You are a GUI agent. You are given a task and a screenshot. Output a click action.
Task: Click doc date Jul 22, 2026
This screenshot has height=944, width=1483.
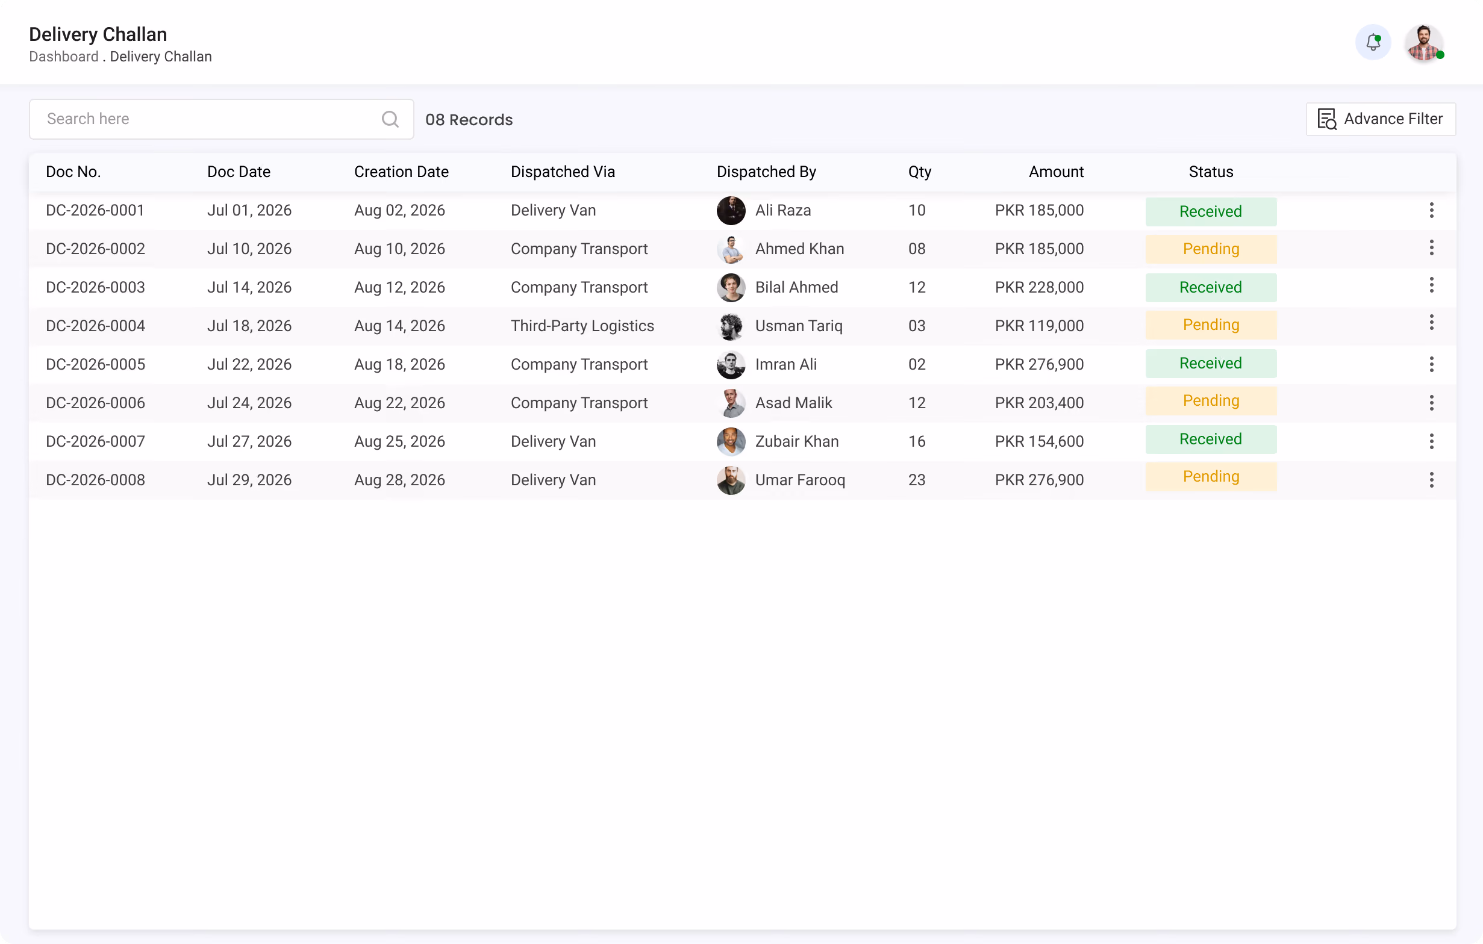pyautogui.click(x=249, y=365)
